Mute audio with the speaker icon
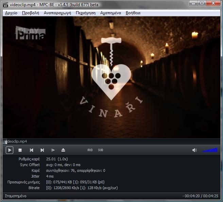 (x=194, y=150)
